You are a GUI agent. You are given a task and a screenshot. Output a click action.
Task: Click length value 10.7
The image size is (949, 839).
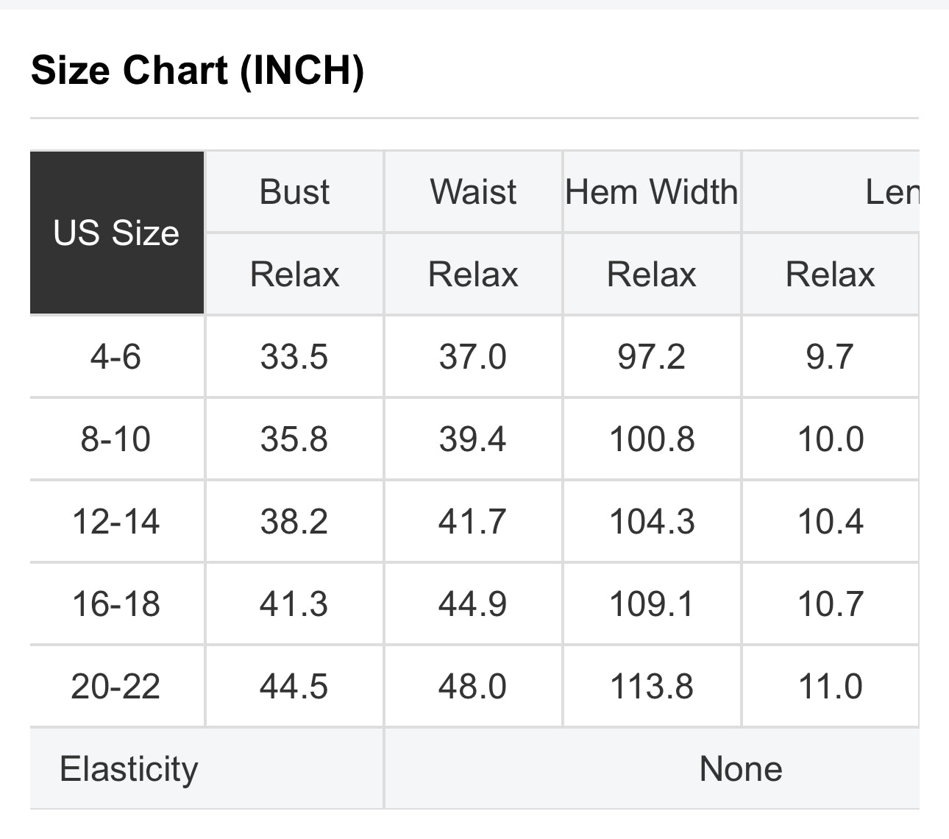tap(831, 604)
